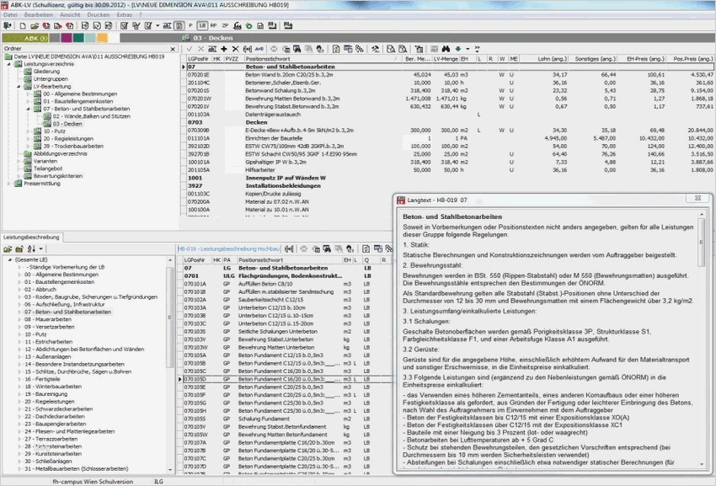Viewport: 716px width, 486px height.
Task: Open the Drucken menu
Action: (98, 15)
